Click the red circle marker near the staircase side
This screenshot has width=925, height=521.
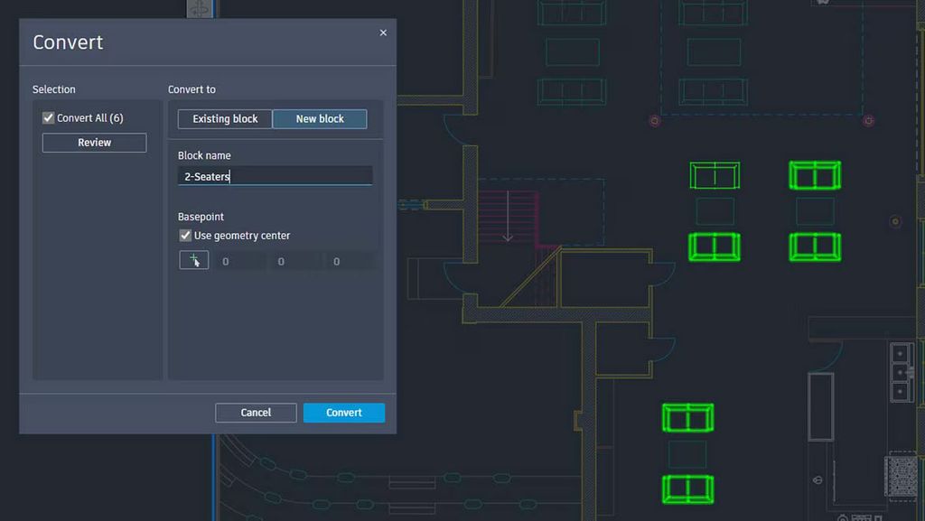pyautogui.click(x=655, y=120)
